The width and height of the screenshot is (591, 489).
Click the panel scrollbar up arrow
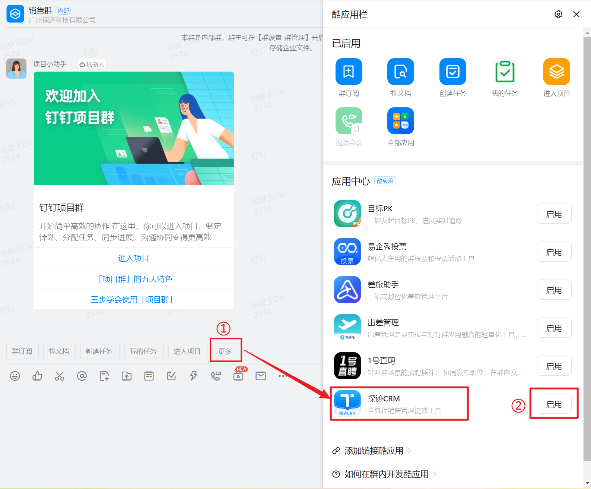(587, 33)
